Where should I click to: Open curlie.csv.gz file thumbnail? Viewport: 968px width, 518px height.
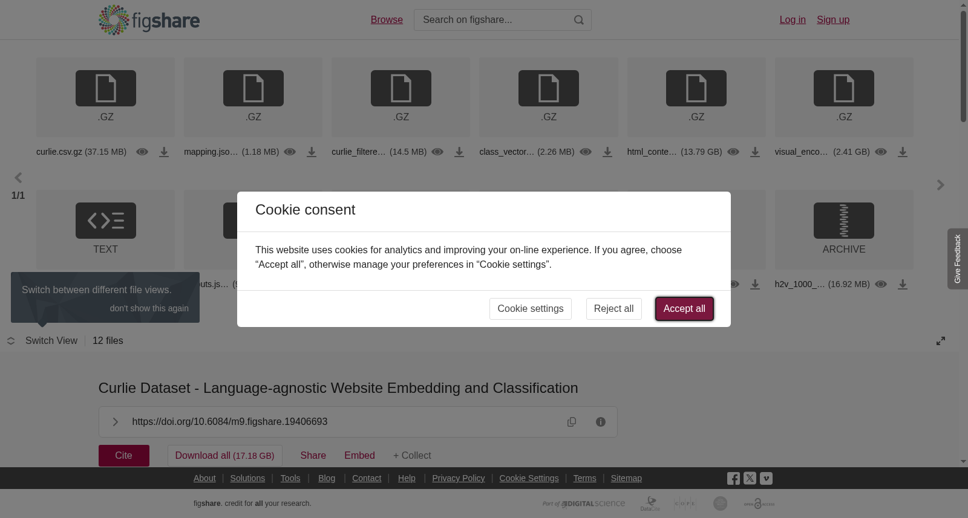pos(106,97)
